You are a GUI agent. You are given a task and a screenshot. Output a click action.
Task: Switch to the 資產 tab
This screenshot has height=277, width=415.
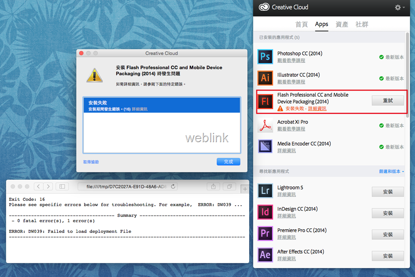(x=342, y=25)
